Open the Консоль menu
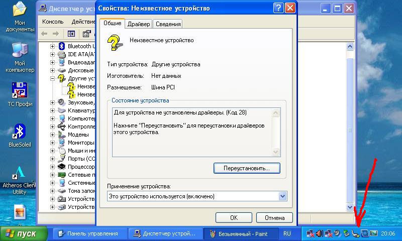Screen dimensions: 402x241 [53, 22]
